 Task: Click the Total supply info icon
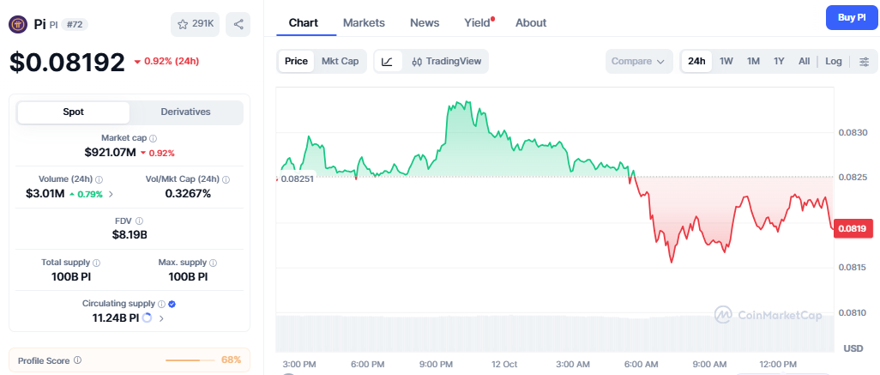pyautogui.click(x=97, y=263)
